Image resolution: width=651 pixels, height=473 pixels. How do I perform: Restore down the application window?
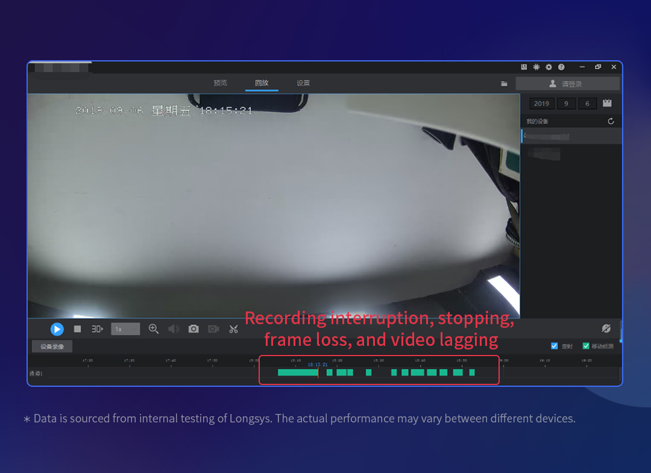[598, 67]
